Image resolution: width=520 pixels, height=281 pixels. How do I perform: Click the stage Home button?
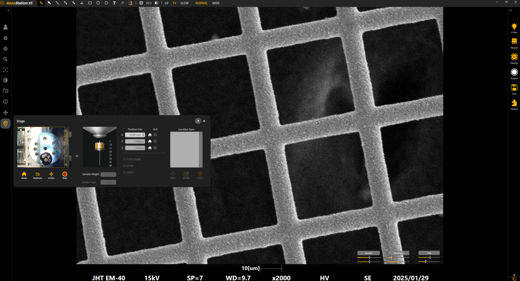coord(24,175)
